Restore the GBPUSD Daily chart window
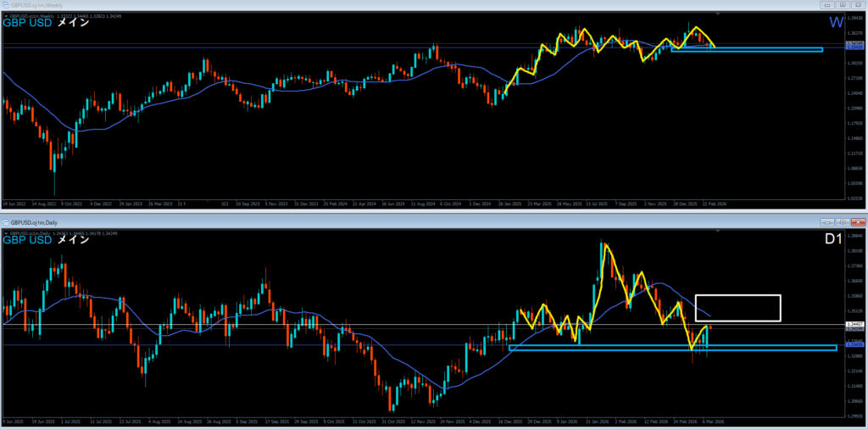Image resolution: width=868 pixels, height=430 pixels. click(843, 222)
